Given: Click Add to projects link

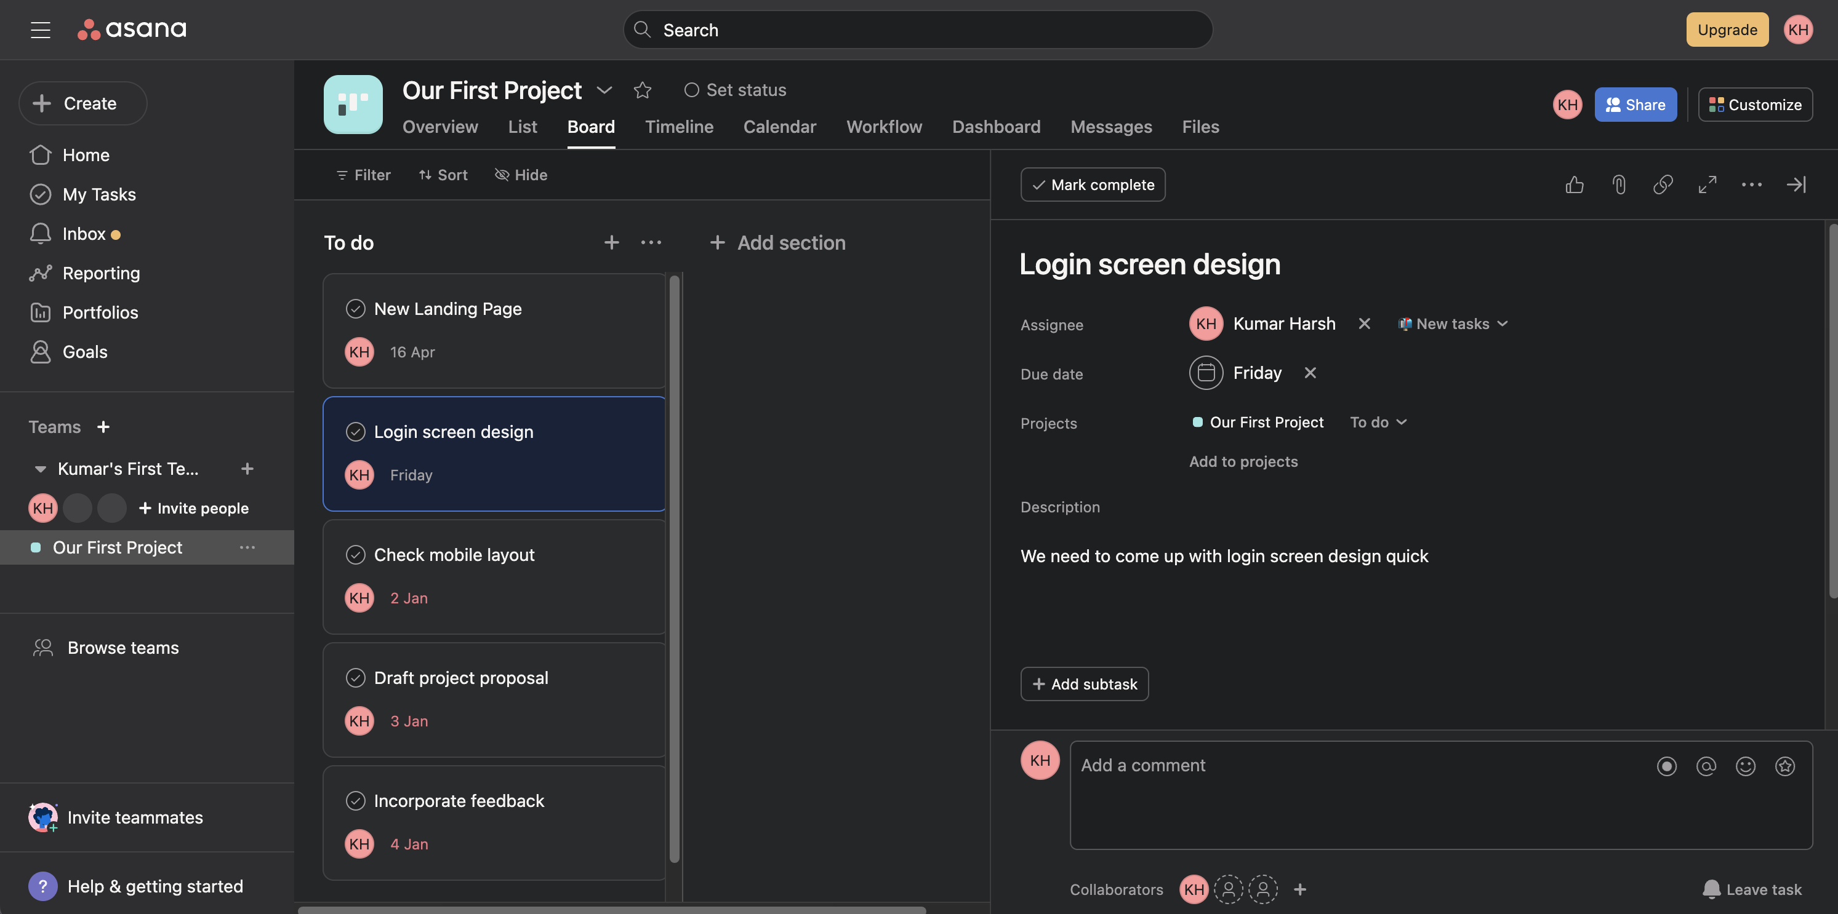Looking at the screenshot, I should [x=1243, y=461].
